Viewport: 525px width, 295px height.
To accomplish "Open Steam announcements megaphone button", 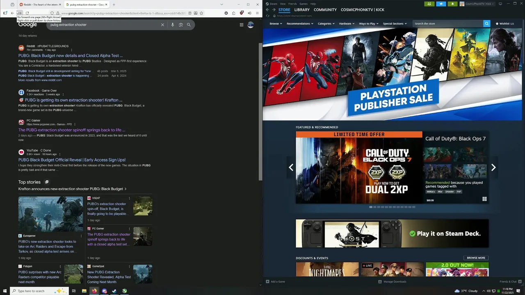I will [x=441, y=4].
